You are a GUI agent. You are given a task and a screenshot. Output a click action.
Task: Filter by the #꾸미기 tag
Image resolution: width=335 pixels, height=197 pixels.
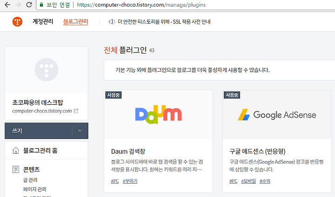click(x=130, y=181)
